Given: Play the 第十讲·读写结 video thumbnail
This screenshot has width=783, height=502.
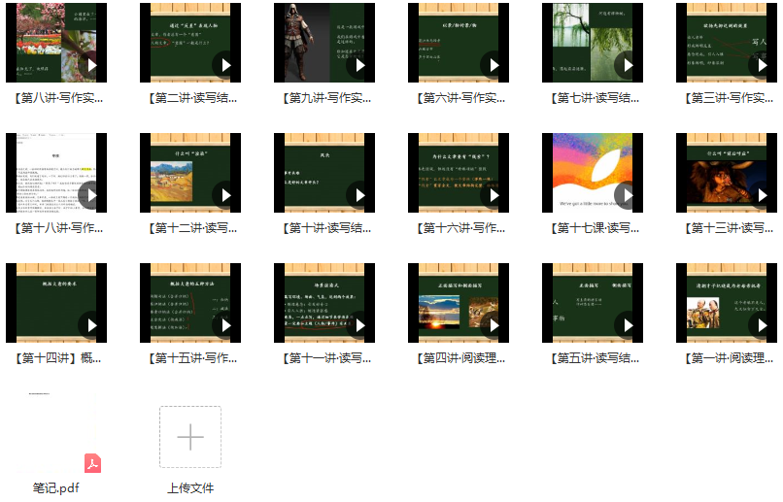Looking at the screenshot, I should point(324,173).
